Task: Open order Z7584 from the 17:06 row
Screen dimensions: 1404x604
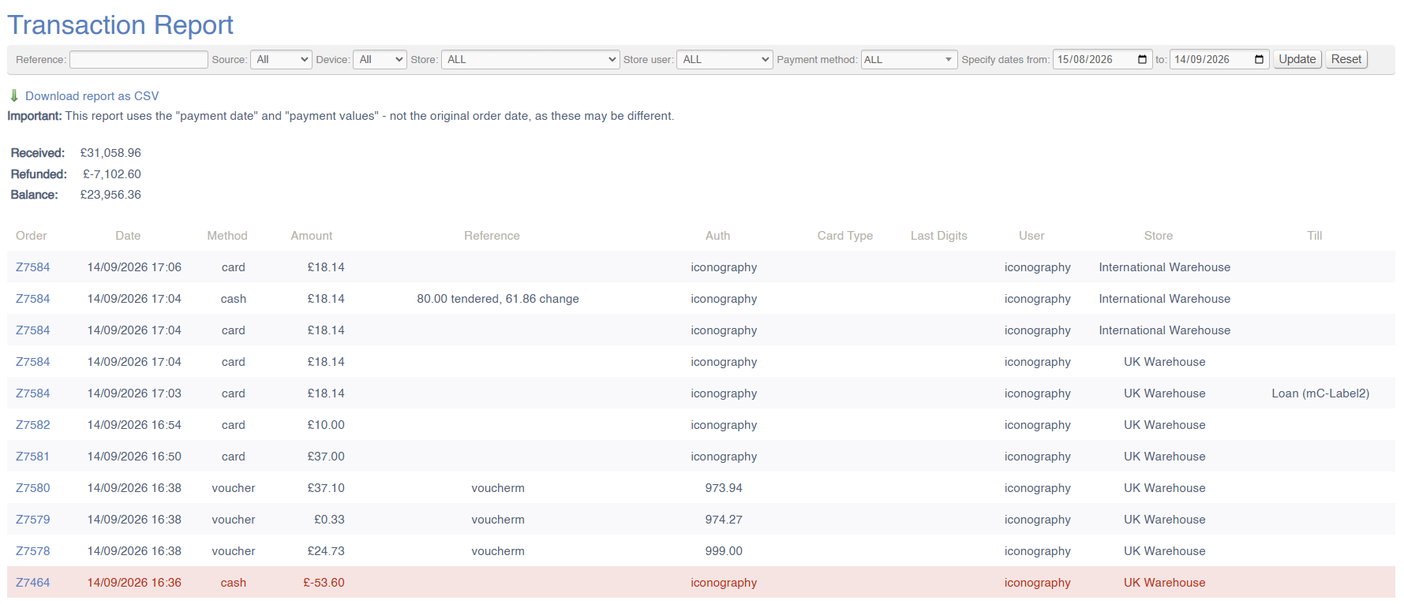Action: 33,267
